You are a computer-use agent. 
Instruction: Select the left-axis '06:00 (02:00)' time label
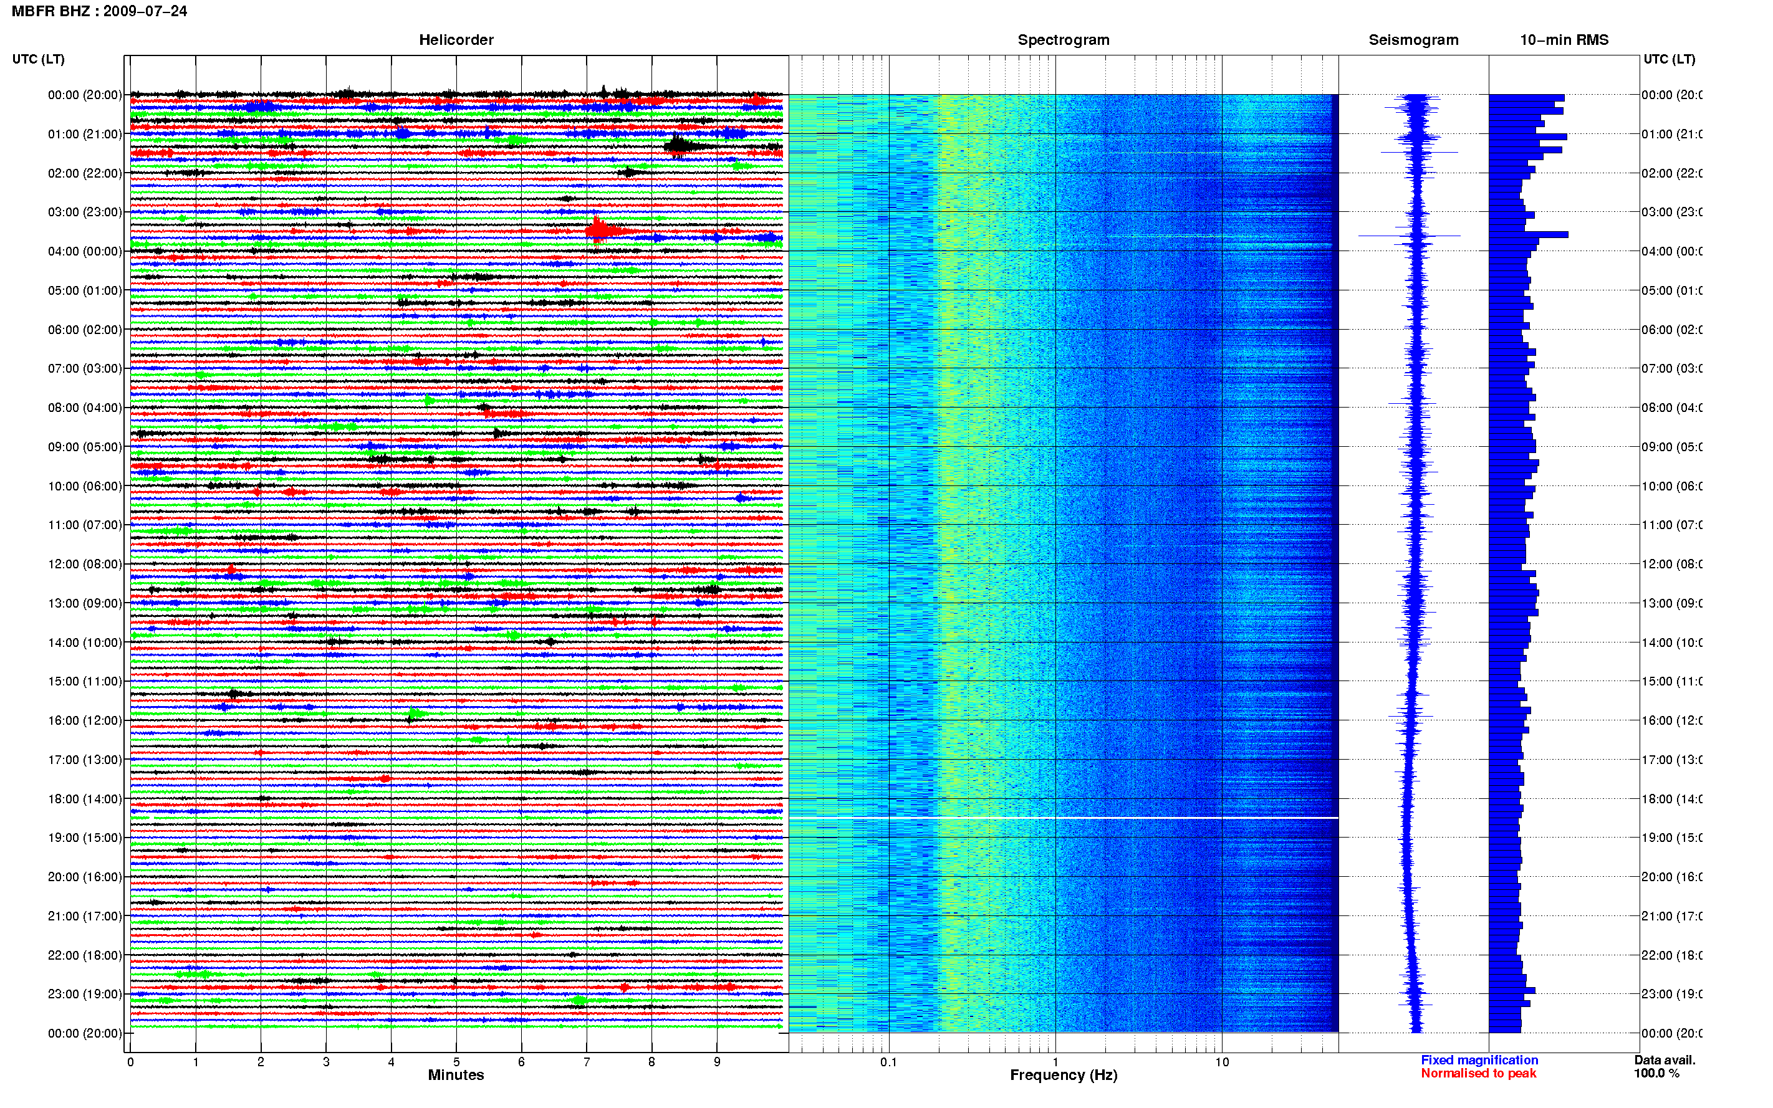(x=85, y=330)
